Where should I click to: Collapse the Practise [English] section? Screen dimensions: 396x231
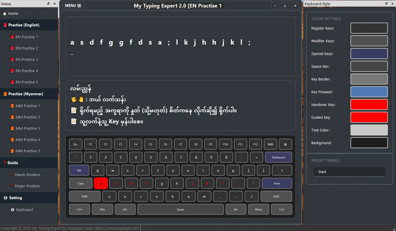point(29,25)
